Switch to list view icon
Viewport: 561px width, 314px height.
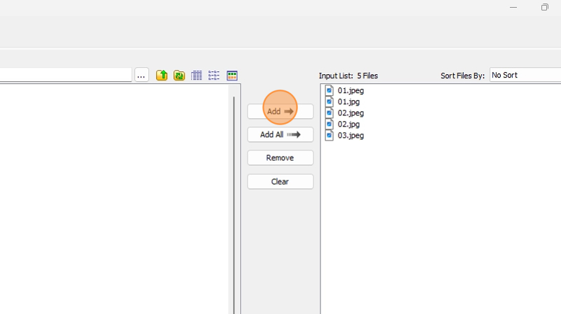tap(197, 76)
